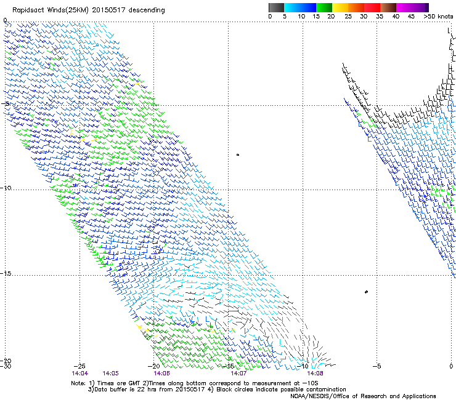456x400 pixels.
Task: Click the legend tick label 40
Action: coord(396,17)
